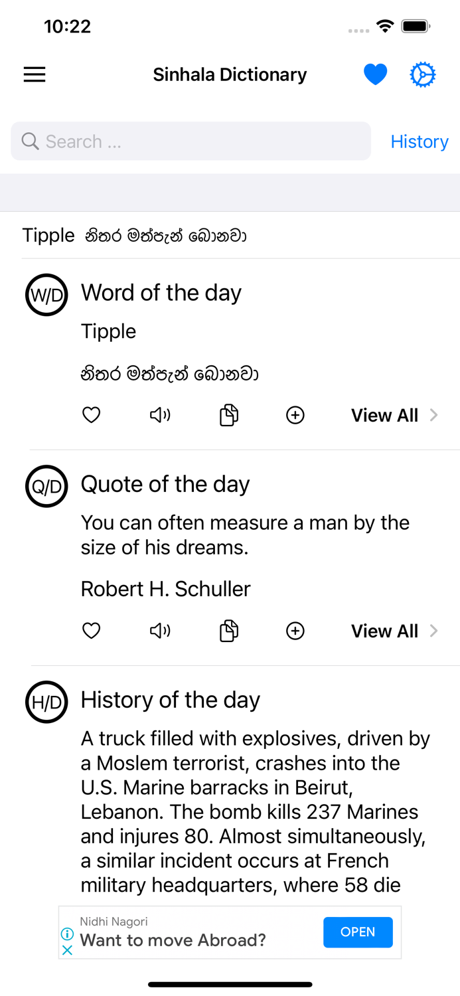This screenshot has height=996, width=460.
Task: Play pronunciation of the word Tipple
Action: click(x=159, y=414)
